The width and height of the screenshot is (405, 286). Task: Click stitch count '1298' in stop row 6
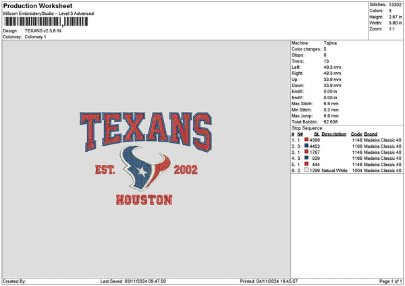coord(315,171)
